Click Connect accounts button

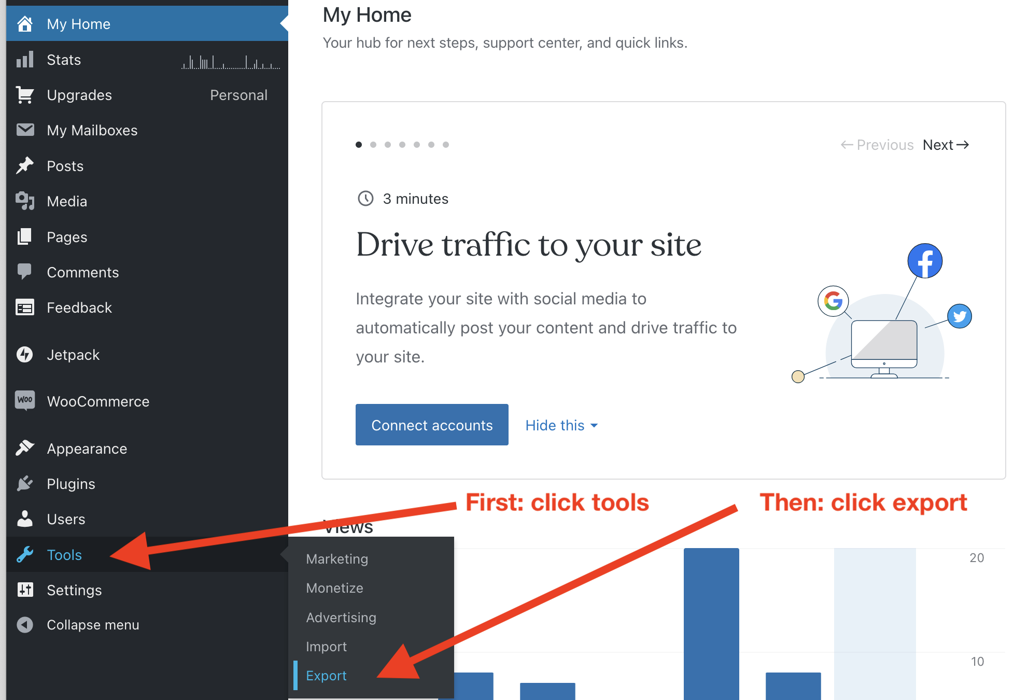click(x=432, y=425)
